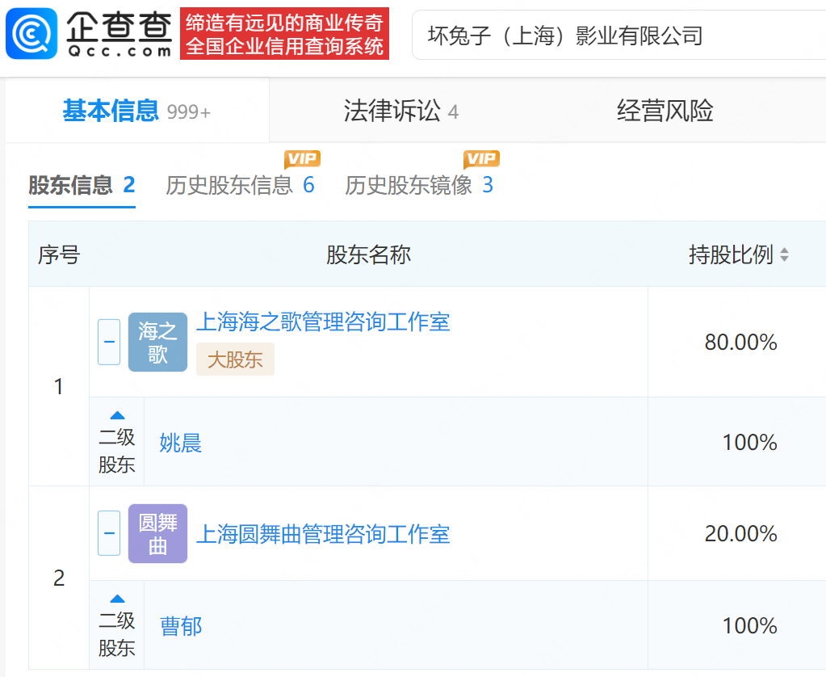Screen dimensions: 826x677
Task: Select the 股东信息 sub-tab
Action: tap(82, 186)
